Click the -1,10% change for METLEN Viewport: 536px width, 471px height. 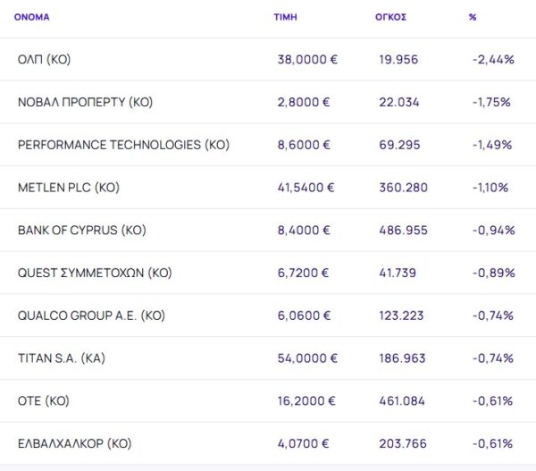tap(490, 188)
